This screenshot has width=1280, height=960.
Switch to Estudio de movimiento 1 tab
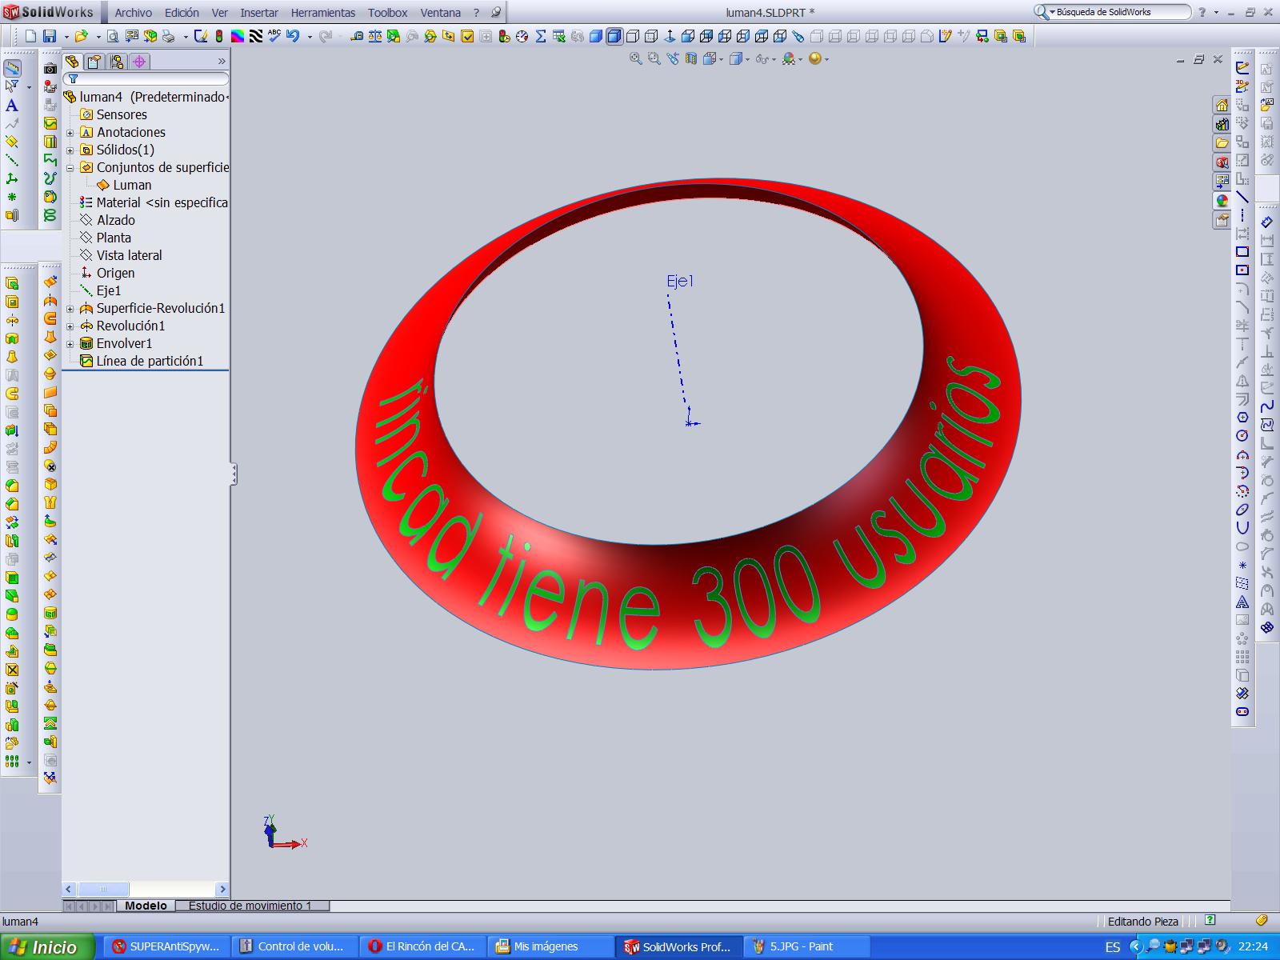point(250,906)
